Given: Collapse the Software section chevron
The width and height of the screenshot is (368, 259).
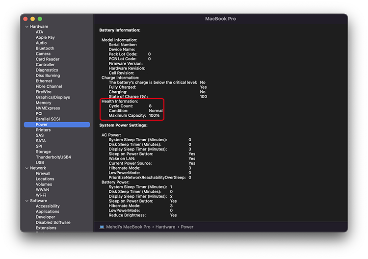Looking at the screenshot, I should (x=27, y=201).
